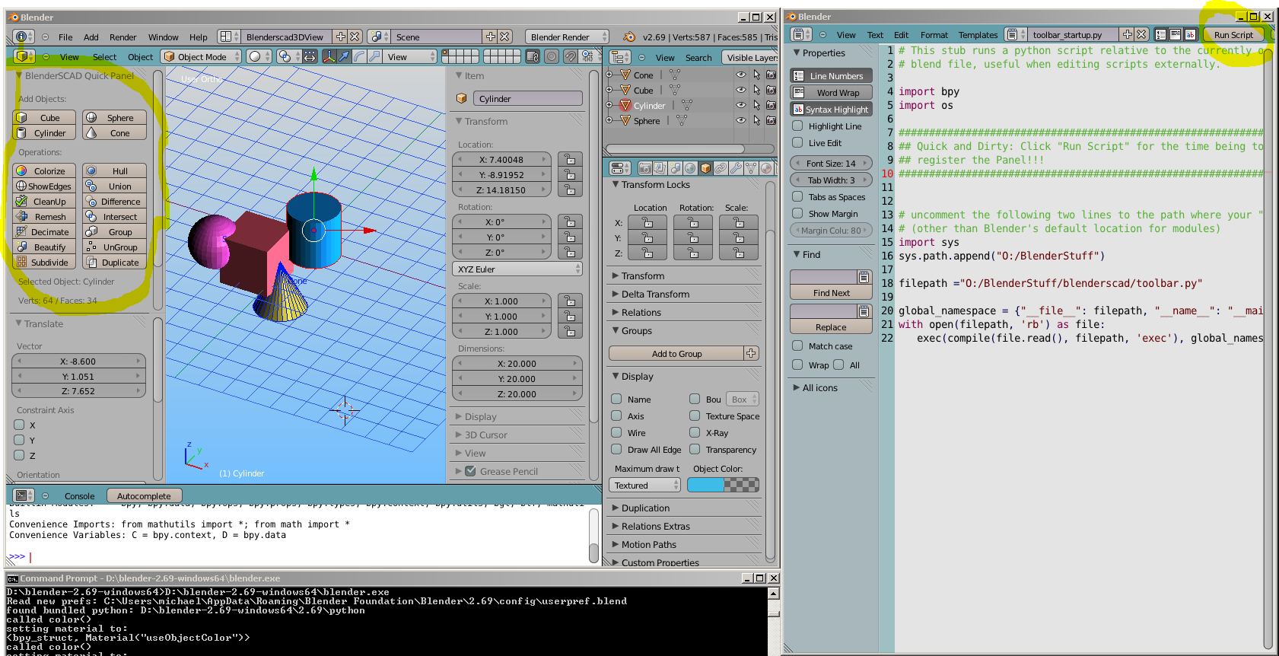Click the Autocomplete button in console
1279x656 pixels.
144,496
